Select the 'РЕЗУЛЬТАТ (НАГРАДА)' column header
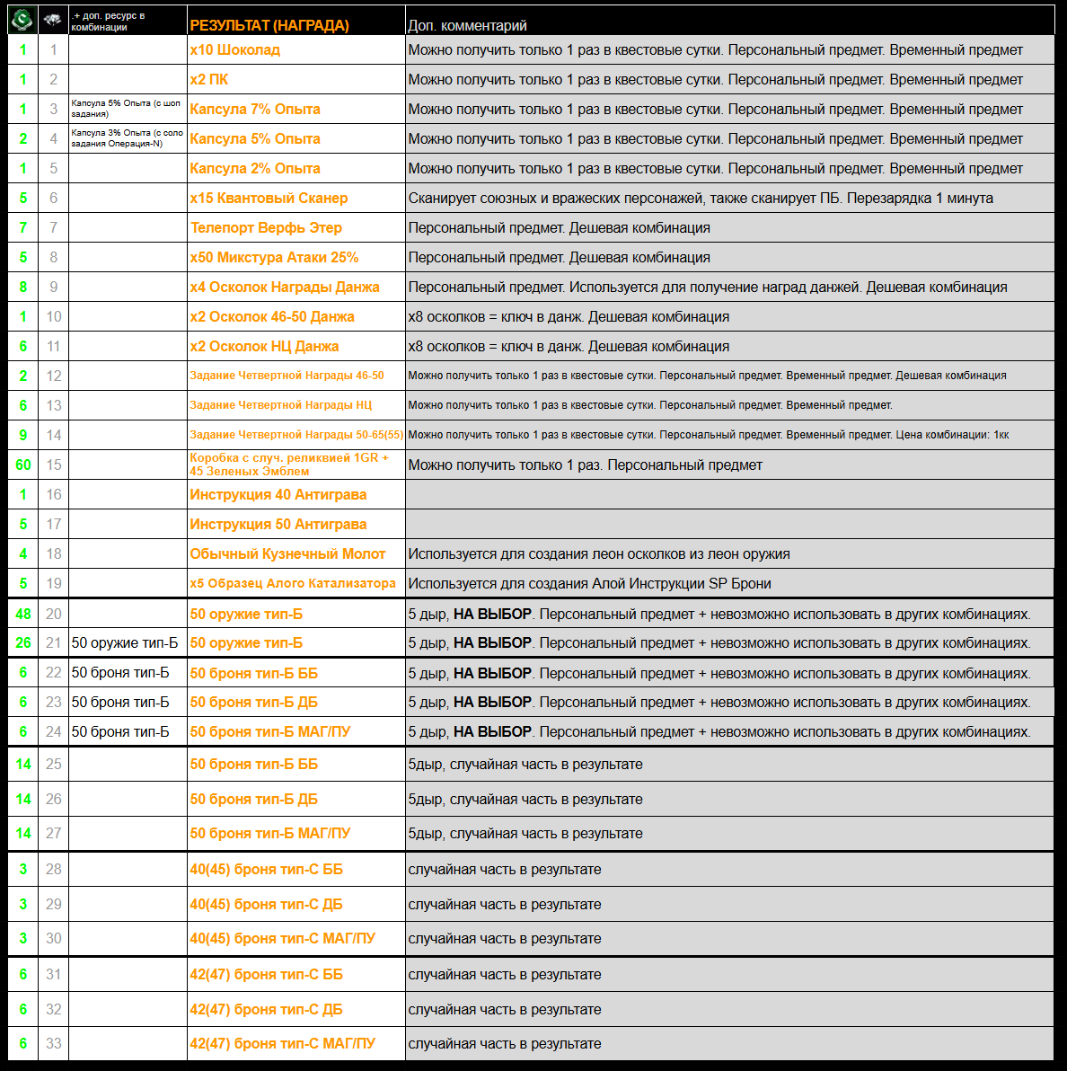 click(x=269, y=25)
